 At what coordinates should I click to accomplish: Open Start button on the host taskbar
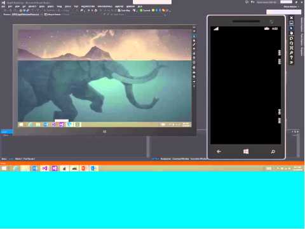click(4, 169)
